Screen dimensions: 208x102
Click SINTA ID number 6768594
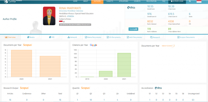coord(70,16)
